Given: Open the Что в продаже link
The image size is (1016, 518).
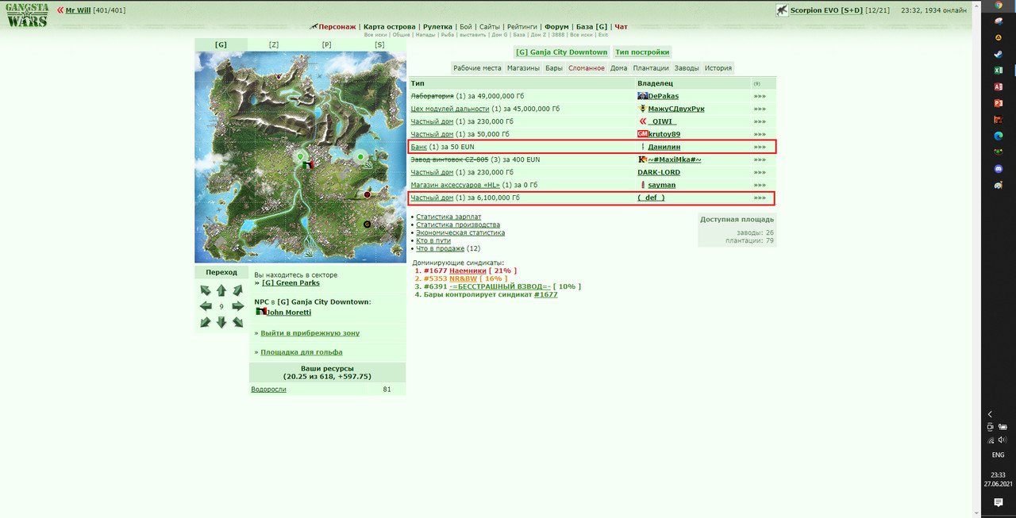Looking at the screenshot, I should click(441, 248).
